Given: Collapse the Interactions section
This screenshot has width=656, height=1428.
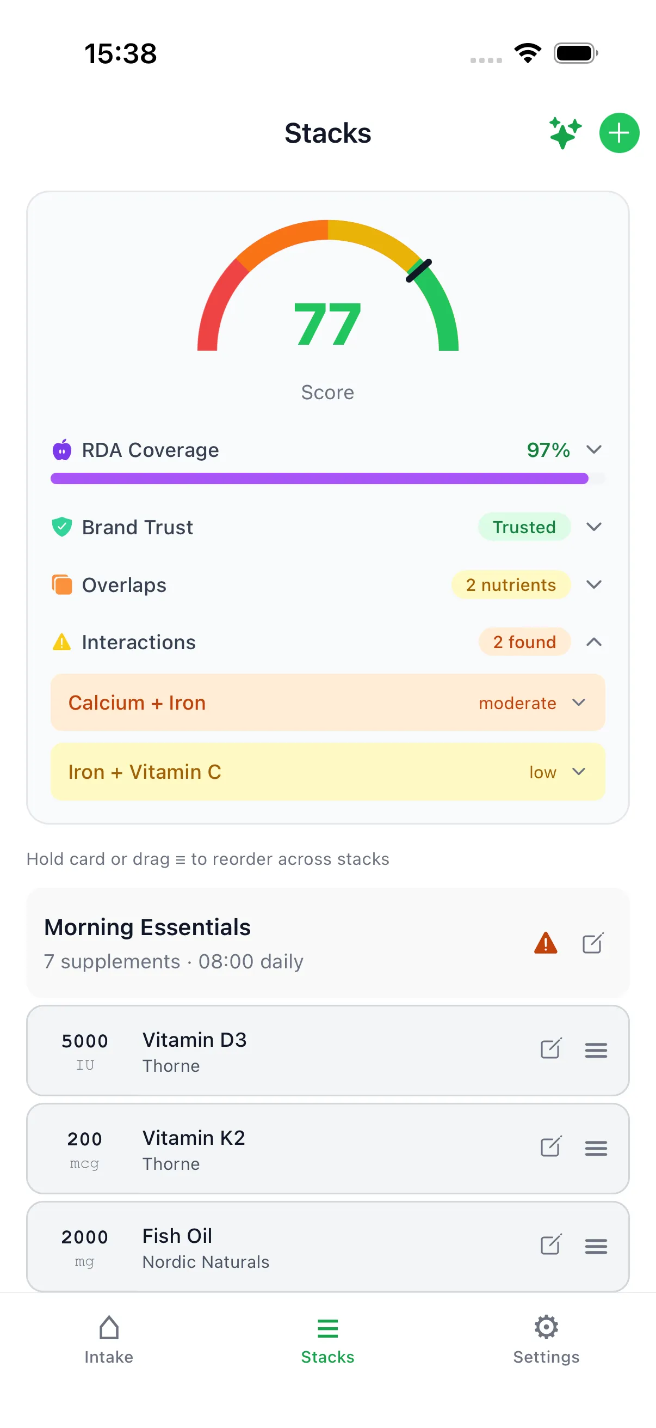Looking at the screenshot, I should pyautogui.click(x=594, y=642).
